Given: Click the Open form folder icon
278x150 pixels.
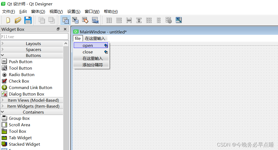Looking at the screenshot, I should [18, 20].
